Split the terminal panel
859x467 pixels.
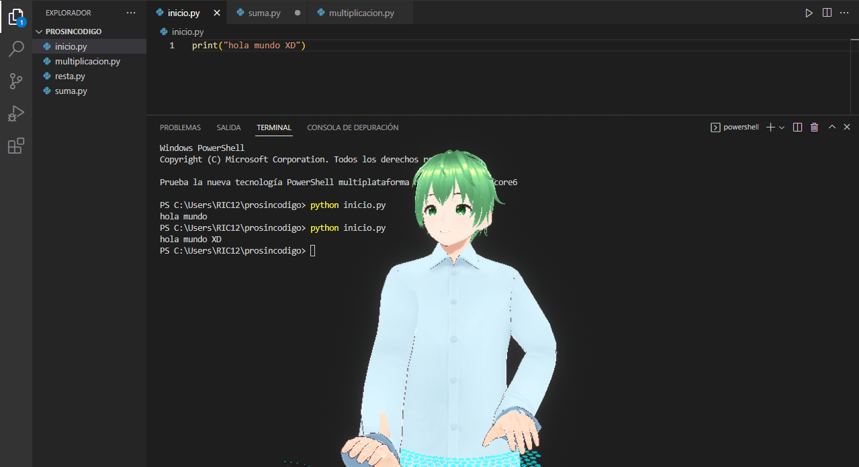pos(798,127)
